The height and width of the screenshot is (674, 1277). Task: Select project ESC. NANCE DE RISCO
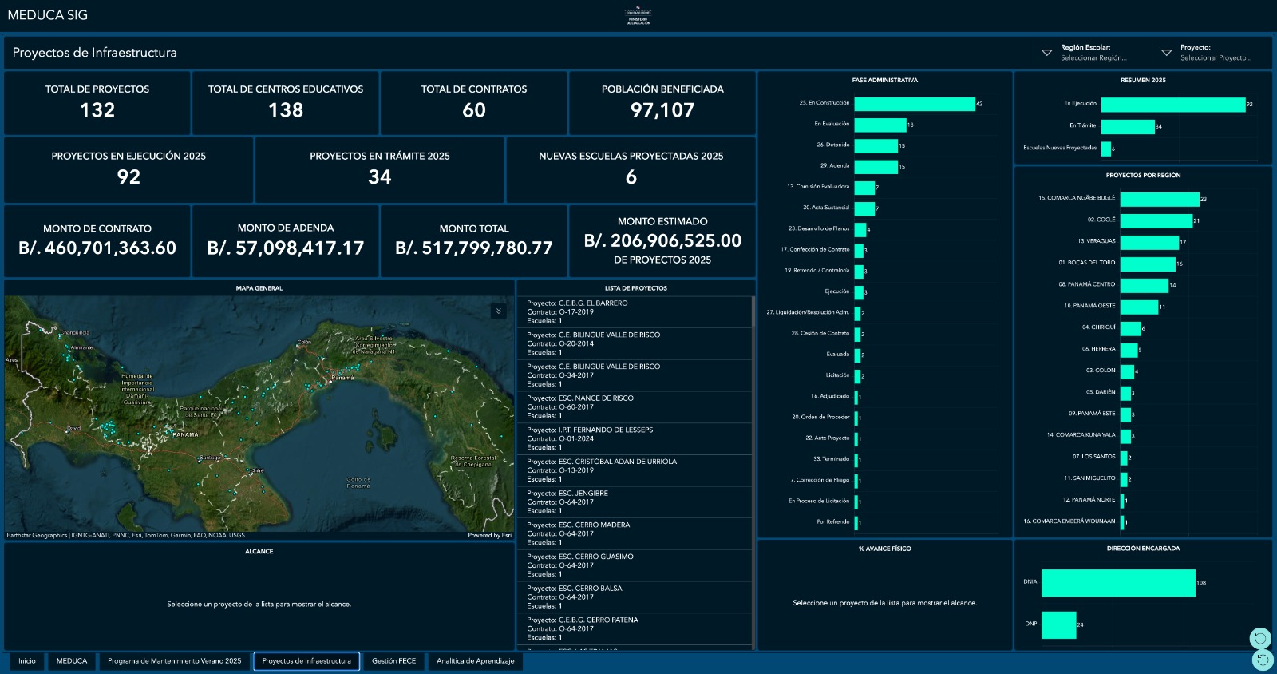(x=635, y=407)
